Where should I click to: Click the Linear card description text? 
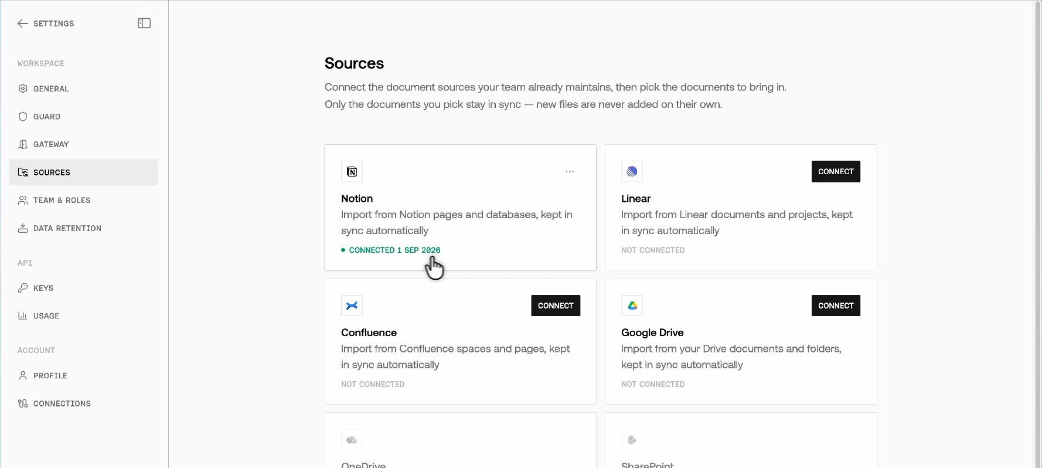point(737,223)
